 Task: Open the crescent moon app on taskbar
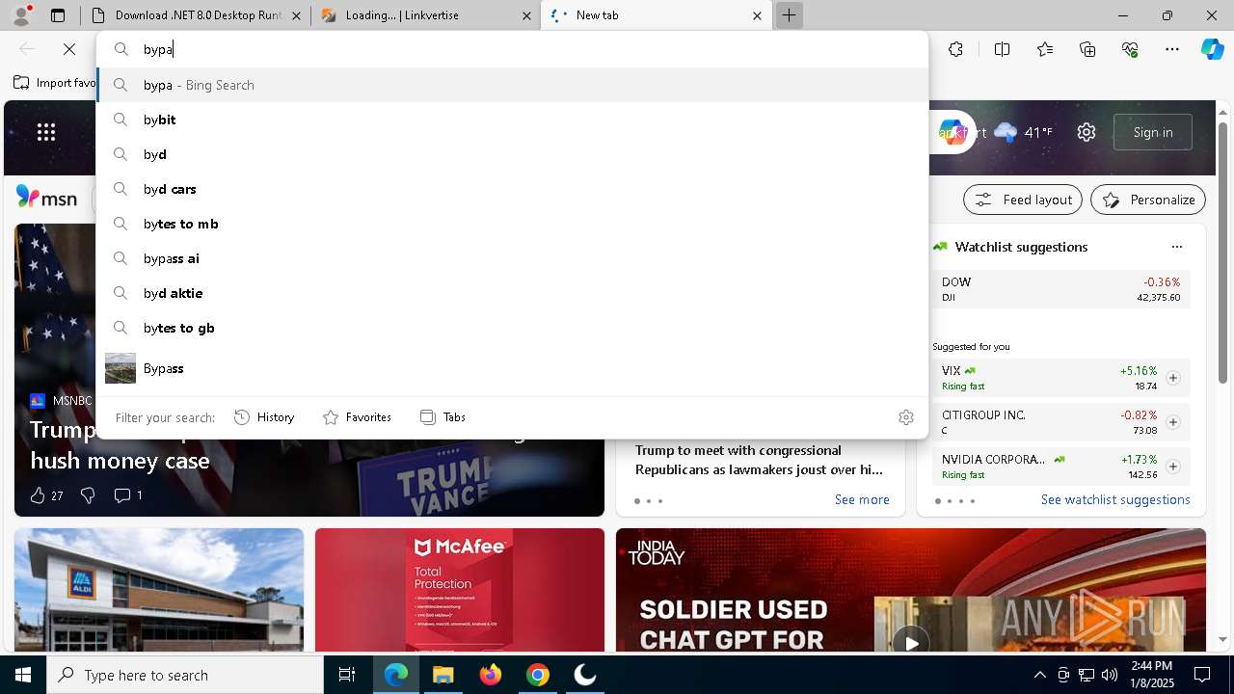[584, 675]
